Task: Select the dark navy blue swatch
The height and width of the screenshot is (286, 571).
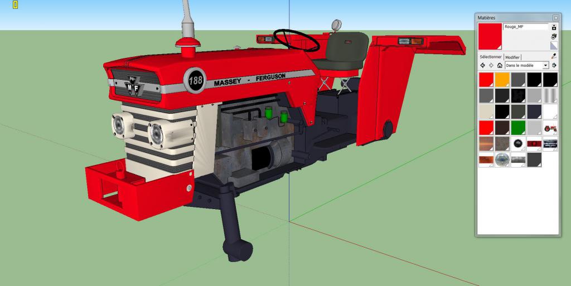Action: (534, 112)
